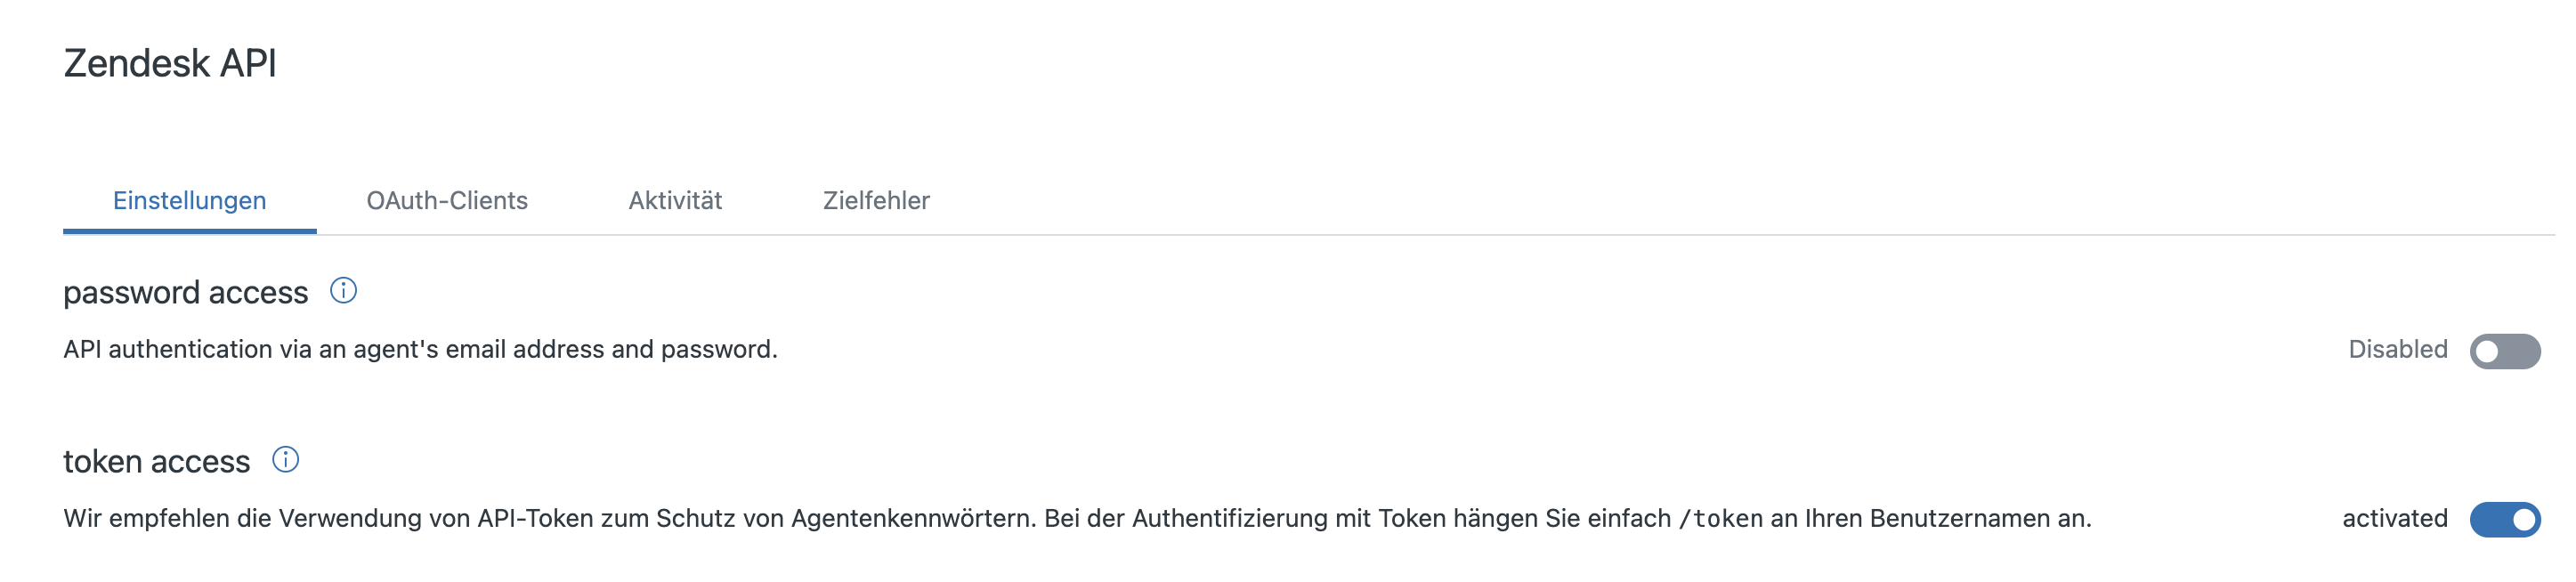This screenshot has height=582, width=2576.
Task: Click the token access heading
Action: 156,461
